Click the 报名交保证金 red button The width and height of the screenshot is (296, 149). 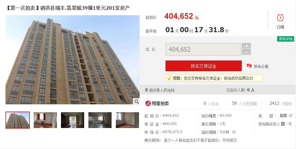(x=204, y=66)
